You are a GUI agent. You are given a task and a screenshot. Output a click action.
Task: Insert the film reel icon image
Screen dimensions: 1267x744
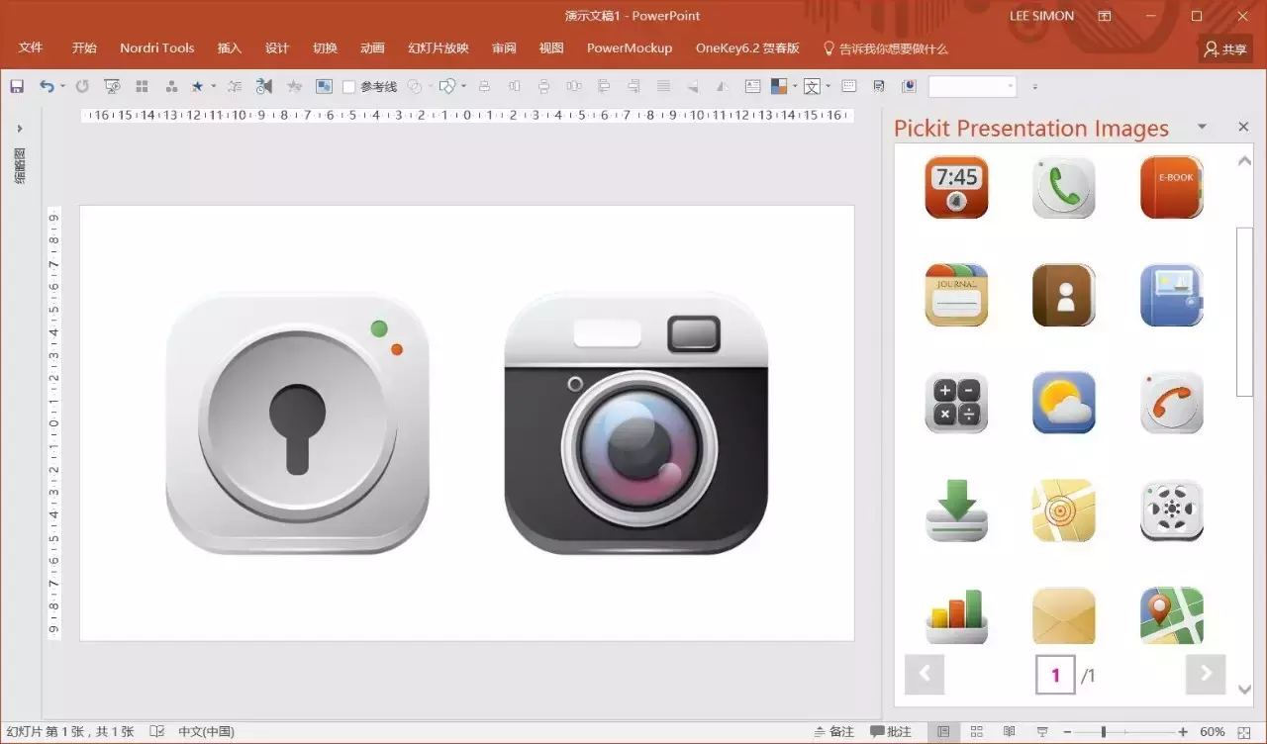pyautogui.click(x=1172, y=511)
